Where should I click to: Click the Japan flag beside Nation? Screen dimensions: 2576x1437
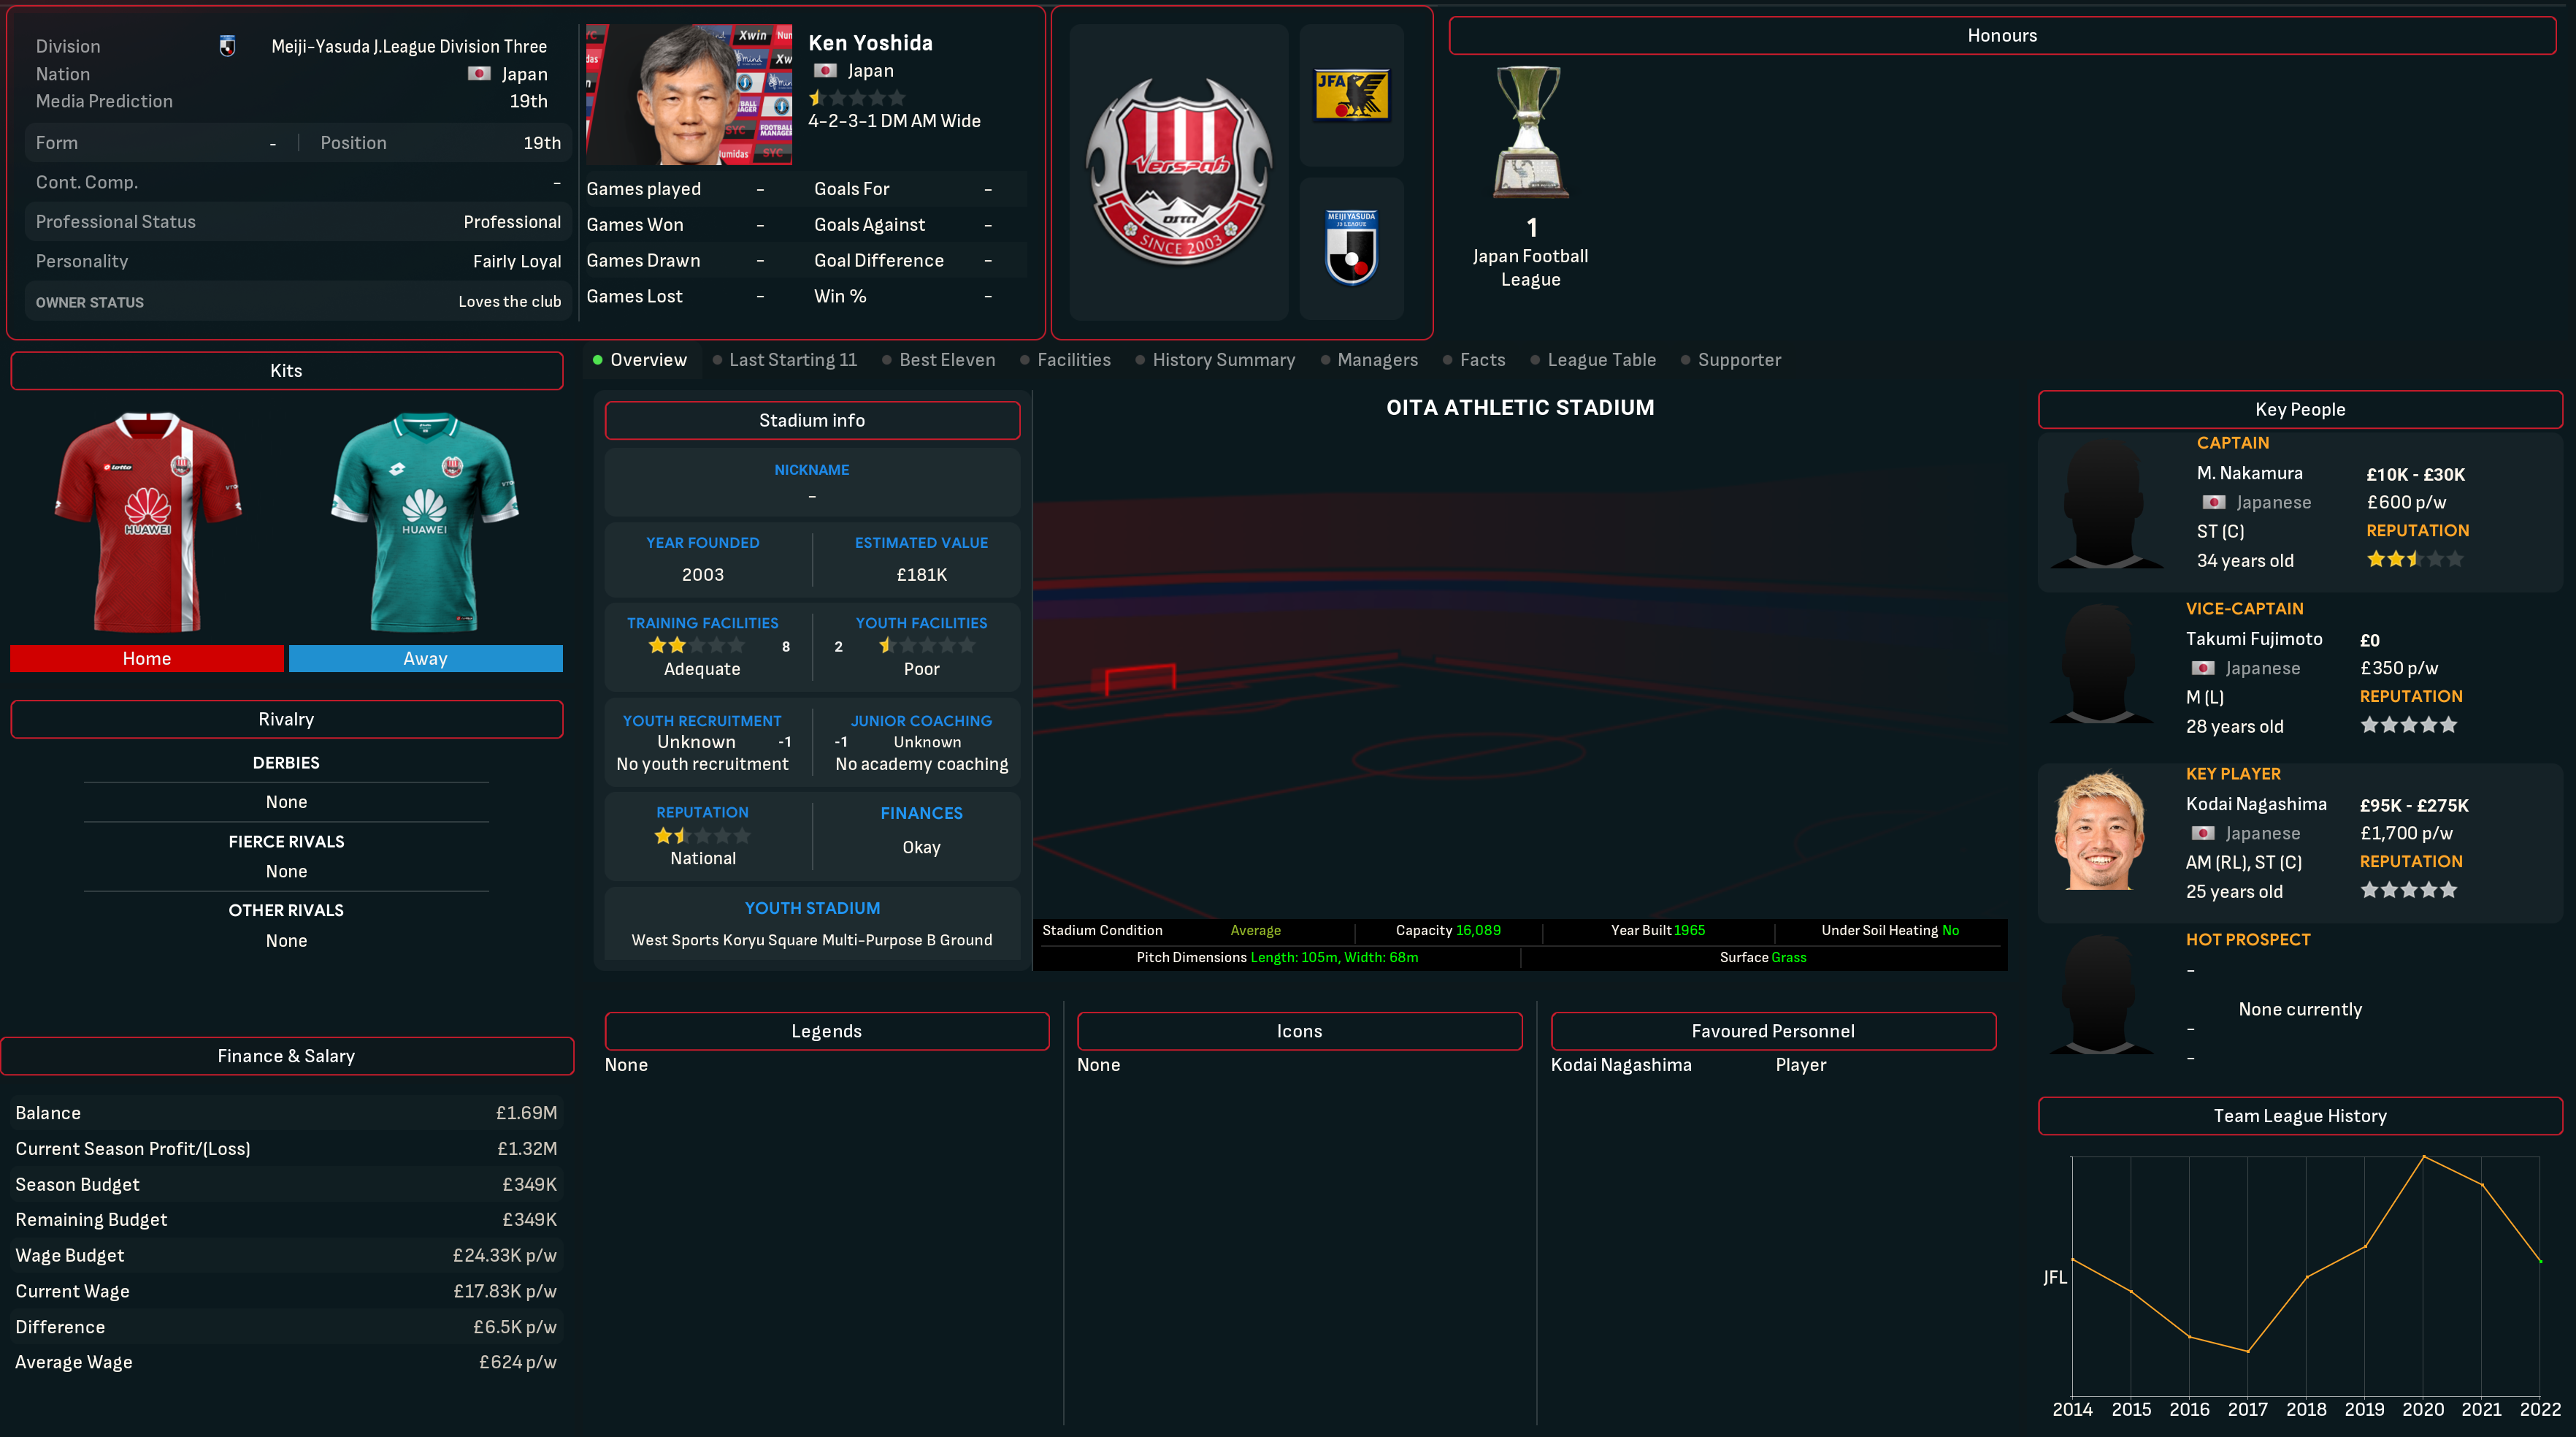(x=479, y=74)
